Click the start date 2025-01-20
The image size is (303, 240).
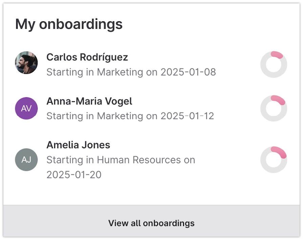click(74, 175)
